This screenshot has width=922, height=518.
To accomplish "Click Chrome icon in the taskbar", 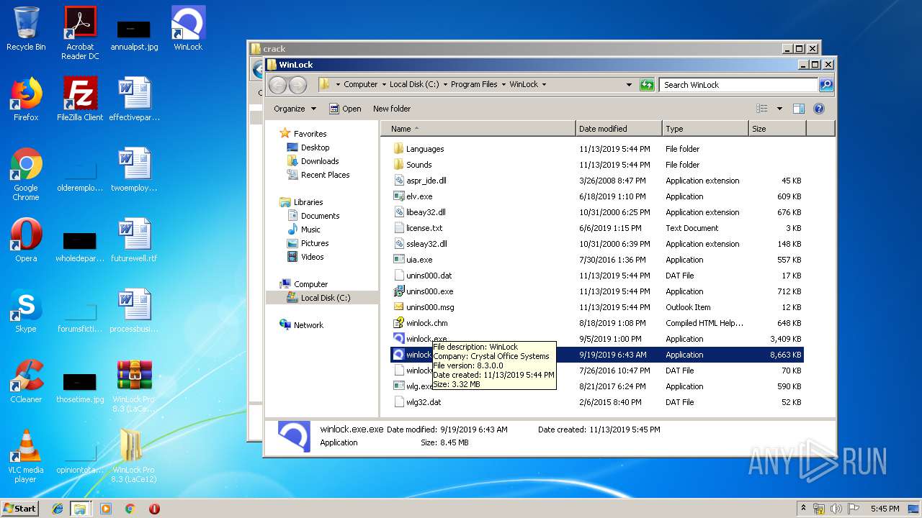I will [130, 509].
